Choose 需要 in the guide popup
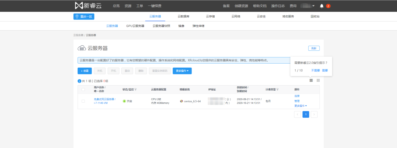 (x=325, y=71)
